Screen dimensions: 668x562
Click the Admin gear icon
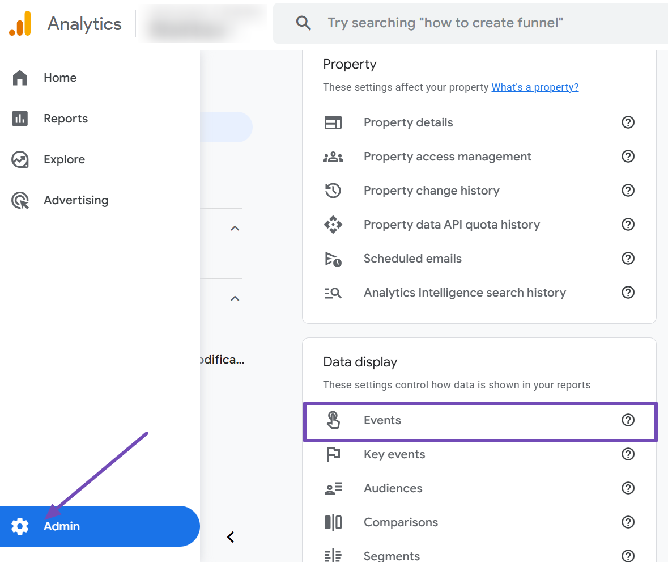pos(20,526)
